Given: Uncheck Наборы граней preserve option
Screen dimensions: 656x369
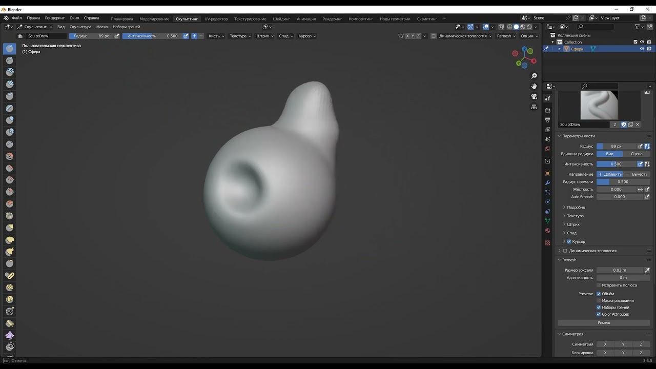Looking at the screenshot, I should coord(599,307).
